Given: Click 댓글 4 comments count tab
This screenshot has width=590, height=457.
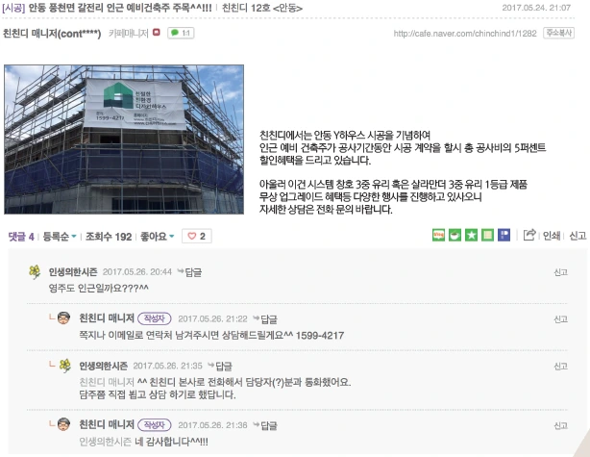Looking at the screenshot, I should (21, 237).
